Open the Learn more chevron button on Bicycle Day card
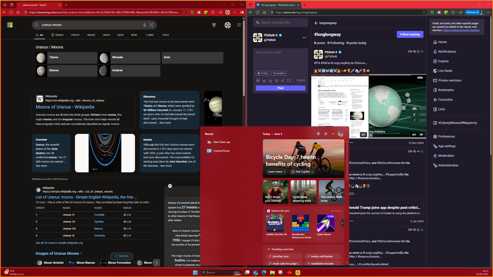 click(x=277, y=172)
